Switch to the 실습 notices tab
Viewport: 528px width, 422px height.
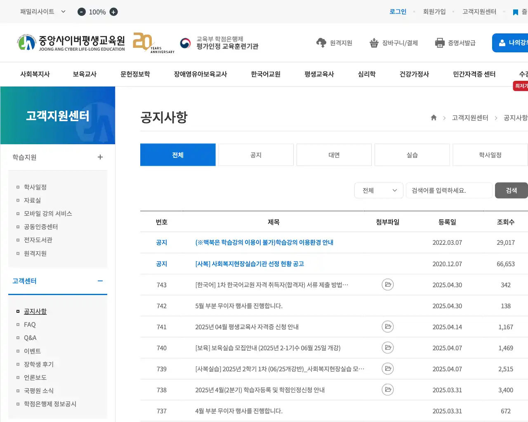(412, 155)
